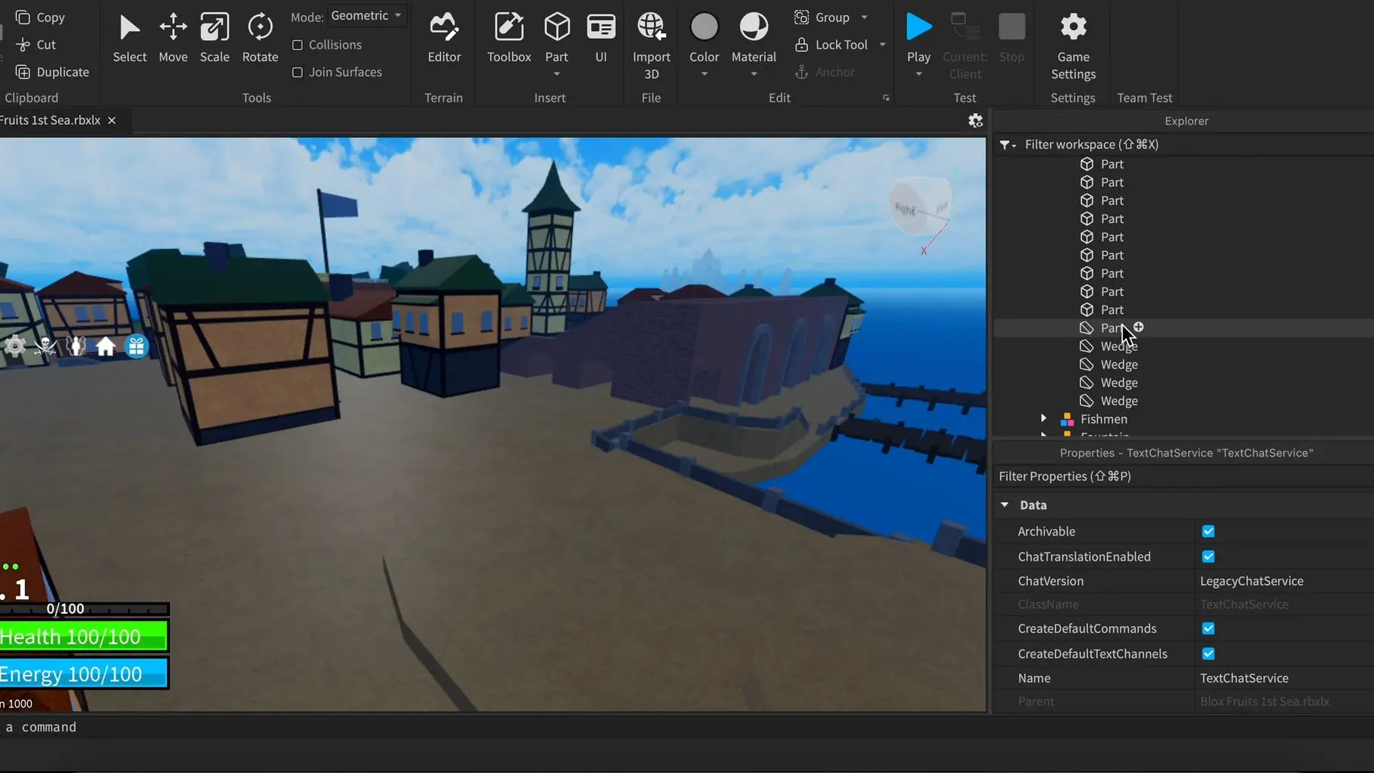
Task: Select the first Part in Explorer list
Action: (x=1111, y=164)
